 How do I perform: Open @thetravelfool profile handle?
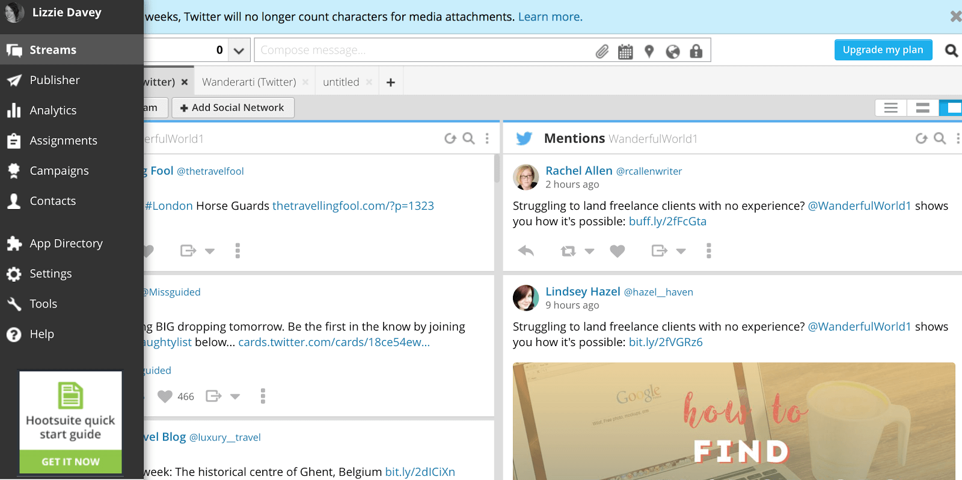point(210,171)
